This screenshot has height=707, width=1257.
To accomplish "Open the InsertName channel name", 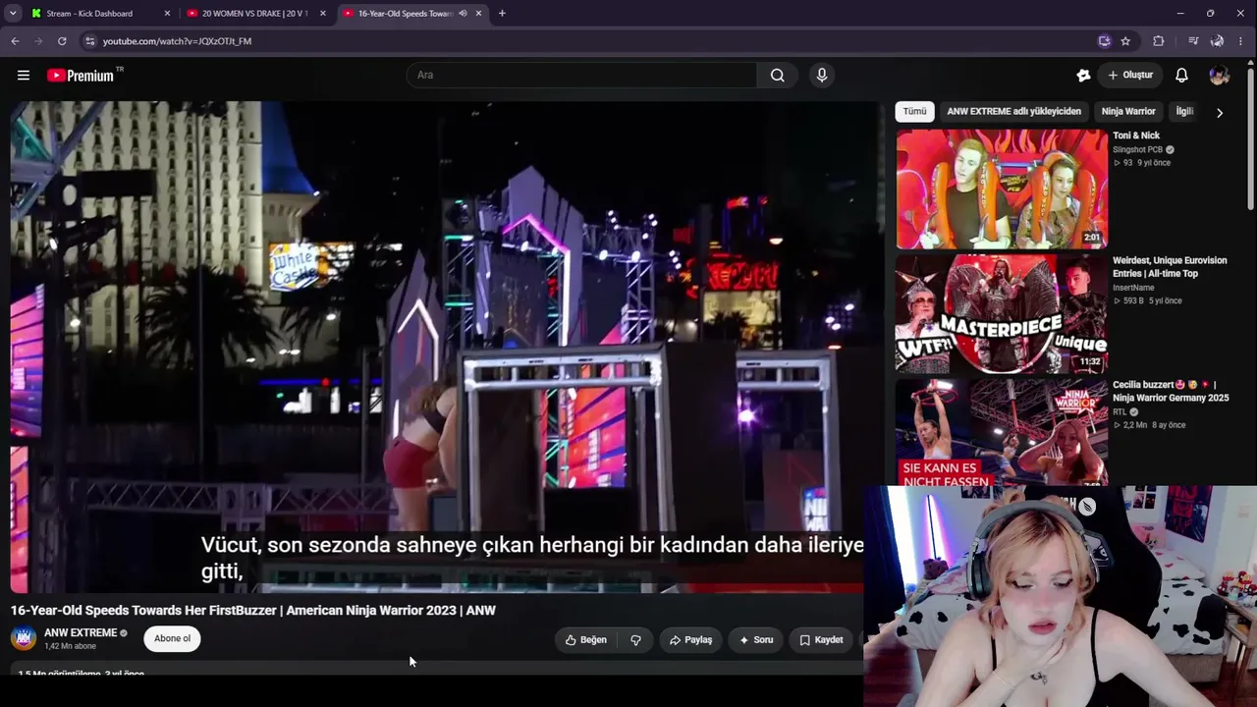I will click(x=1133, y=288).
